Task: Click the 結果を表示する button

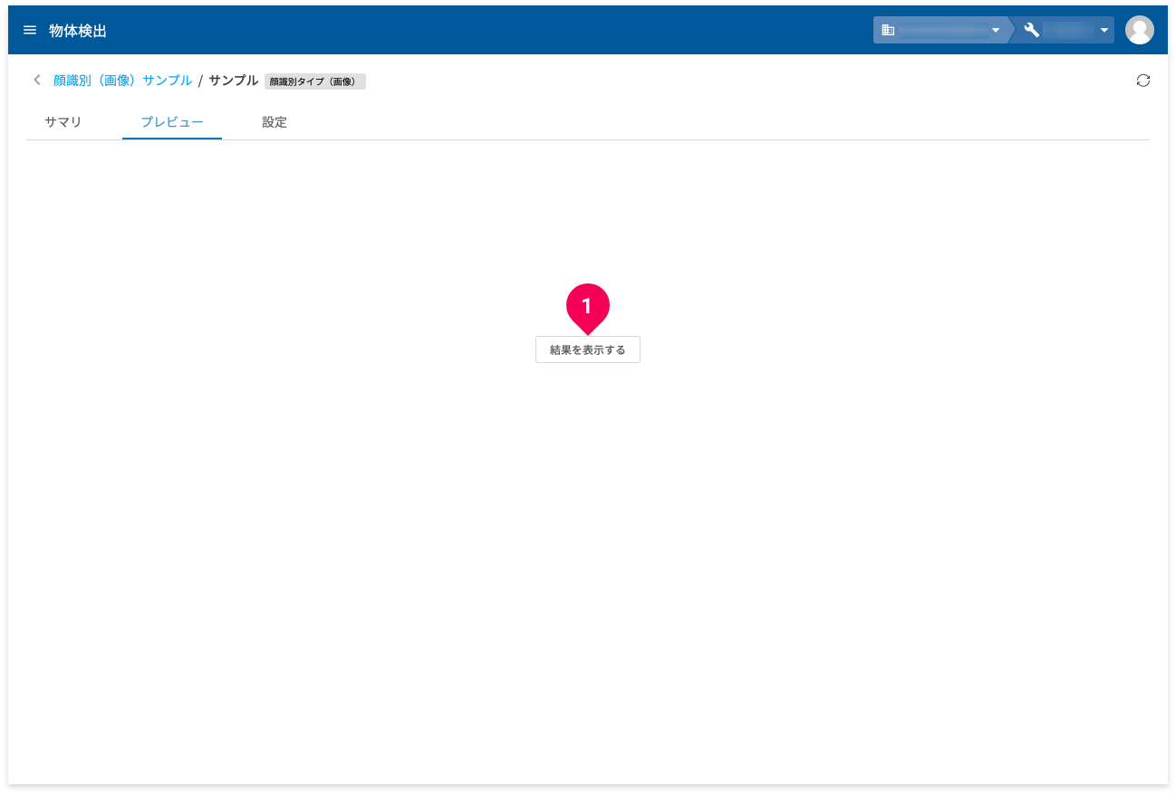Action: [x=588, y=350]
